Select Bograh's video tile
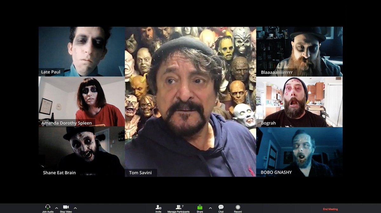381x213 pixels. [299, 102]
